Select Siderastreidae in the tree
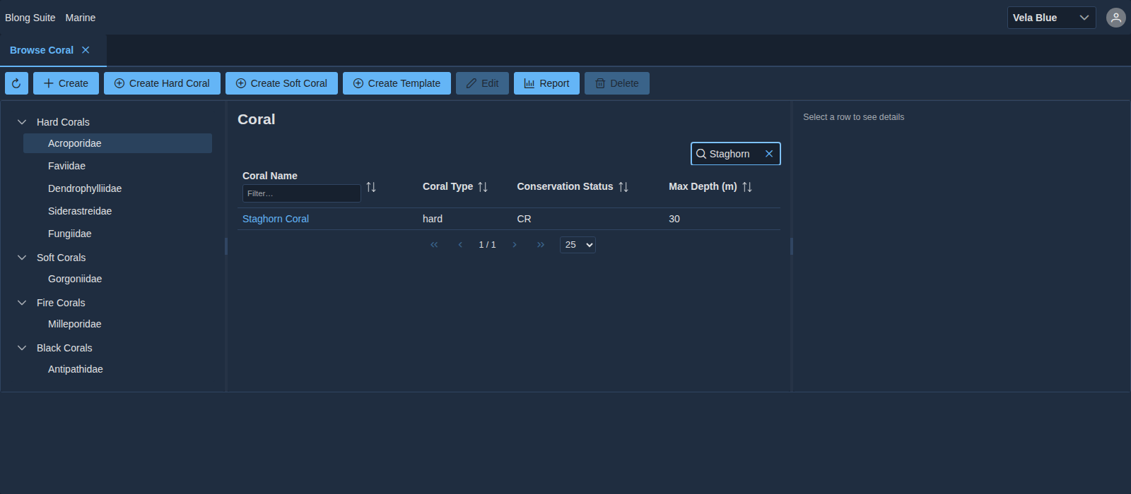 tap(117, 211)
